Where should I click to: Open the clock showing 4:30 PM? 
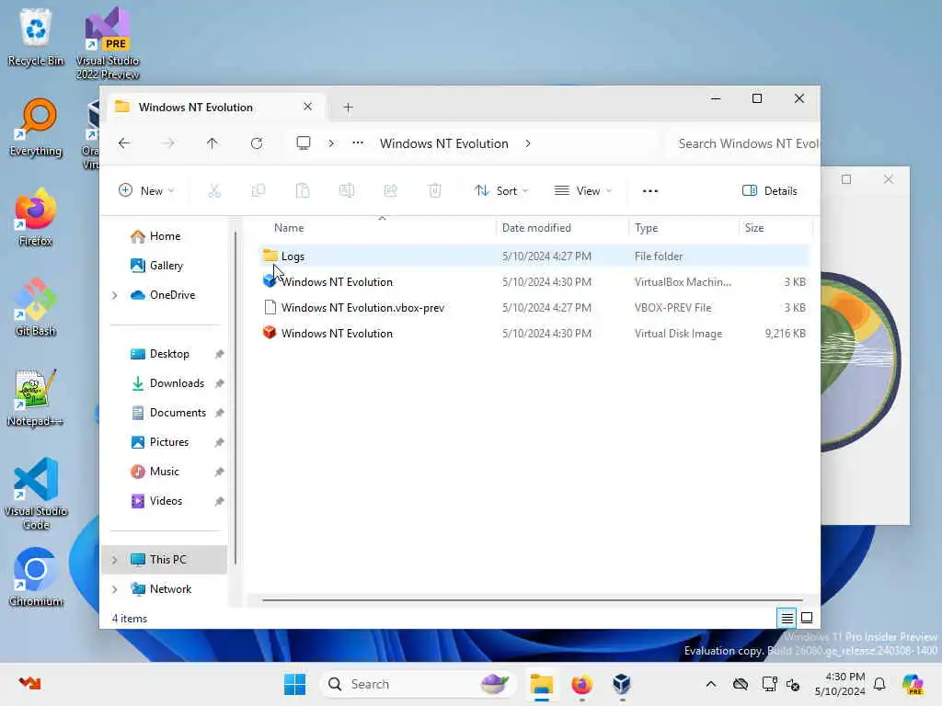[840, 684]
